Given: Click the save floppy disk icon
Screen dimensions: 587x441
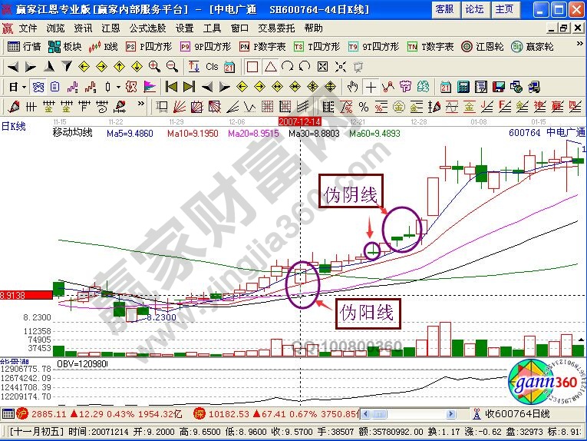Looking at the screenshot, I should (x=498, y=87).
